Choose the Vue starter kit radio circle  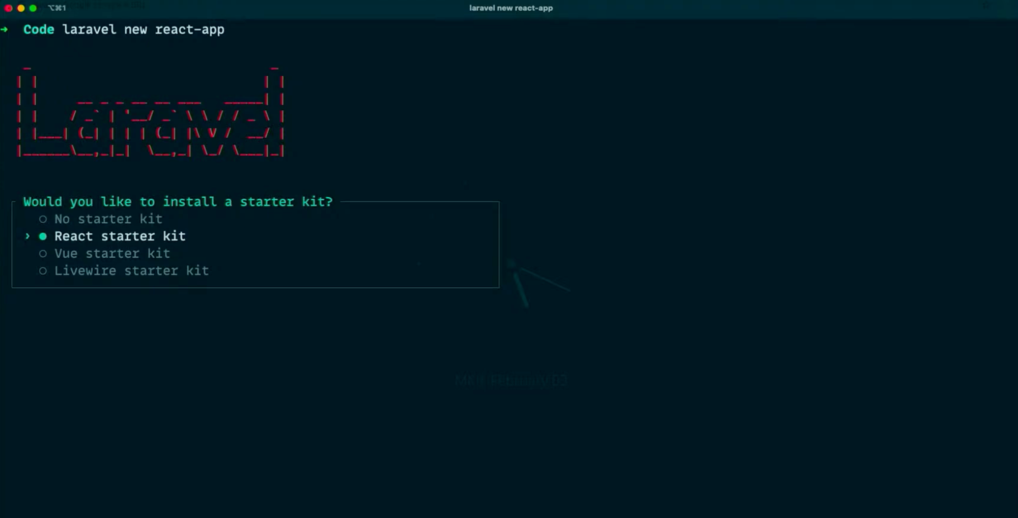[43, 254]
